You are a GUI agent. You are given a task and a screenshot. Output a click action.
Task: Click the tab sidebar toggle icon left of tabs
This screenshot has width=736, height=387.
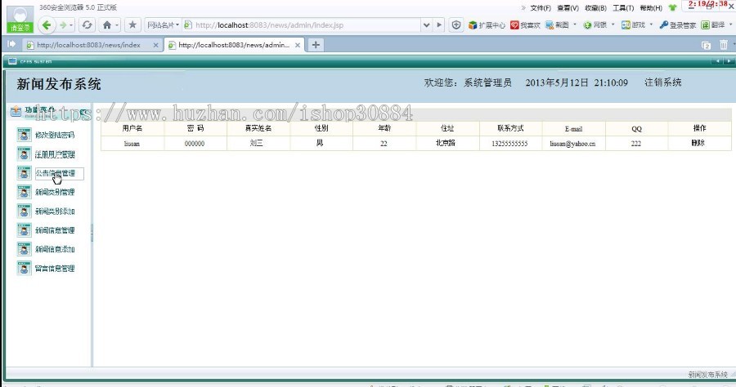[11, 44]
